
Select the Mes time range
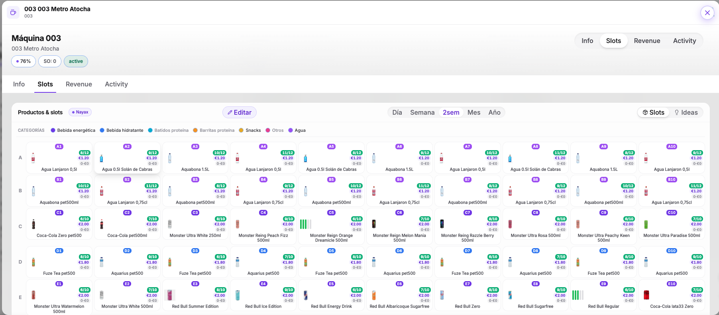pyautogui.click(x=474, y=112)
